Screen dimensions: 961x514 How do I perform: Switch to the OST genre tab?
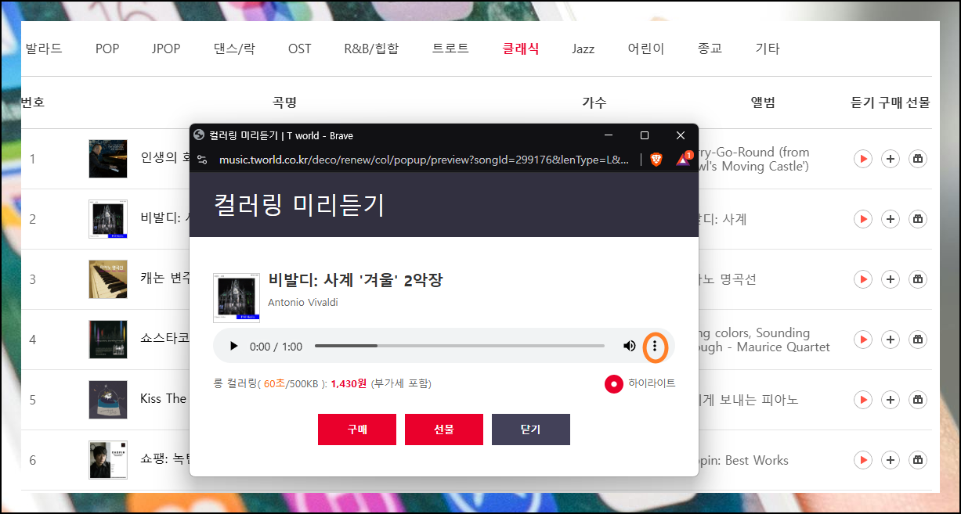click(299, 49)
